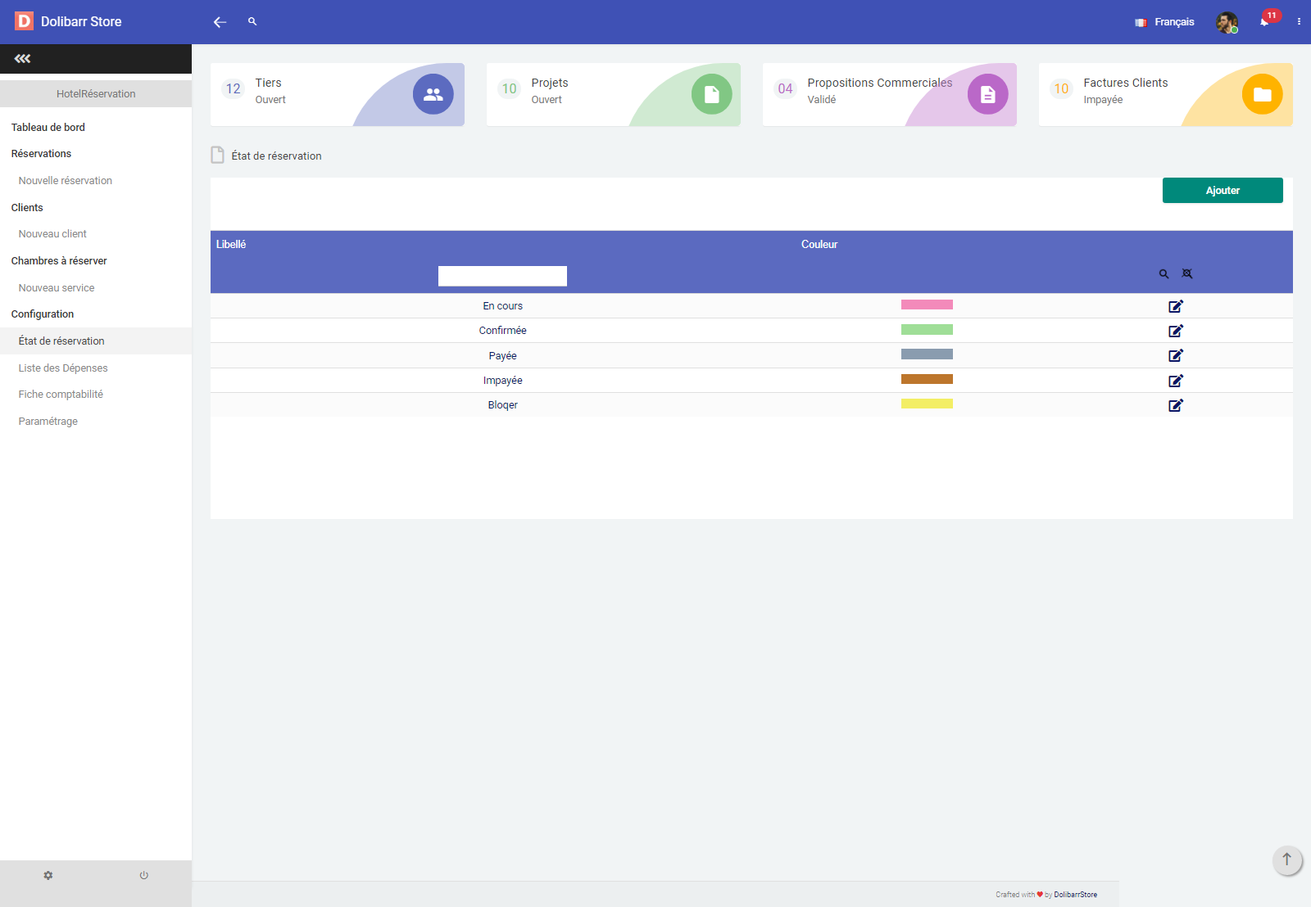Viewport: 1311px width, 907px height.
Task: Open Paramétrage
Action: click(48, 421)
